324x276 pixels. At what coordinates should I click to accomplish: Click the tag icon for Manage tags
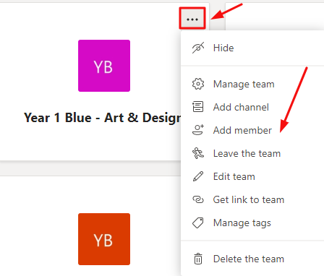pyautogui.click(x=198, y=223)
